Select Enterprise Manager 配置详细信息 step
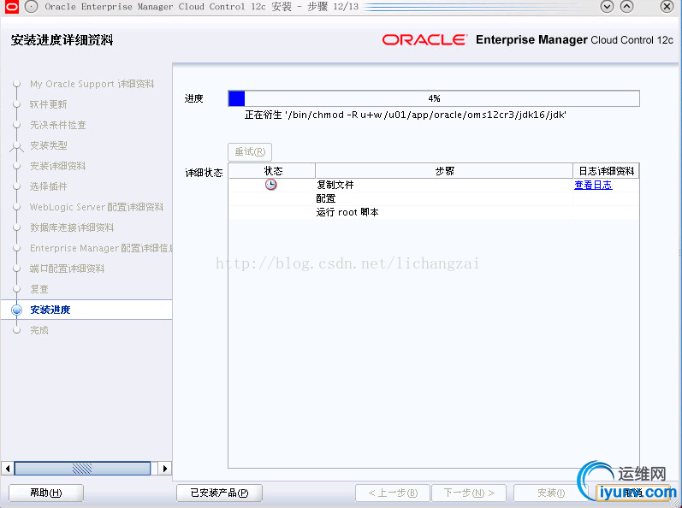Screen dimensions: 682x508 coord(101,248)
